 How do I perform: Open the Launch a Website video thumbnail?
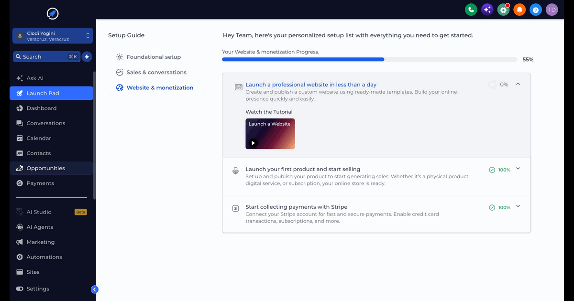tap(270, 134)
